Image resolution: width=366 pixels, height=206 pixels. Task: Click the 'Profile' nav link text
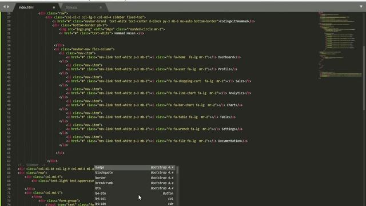pyautogui.click(x=224, y=69)
